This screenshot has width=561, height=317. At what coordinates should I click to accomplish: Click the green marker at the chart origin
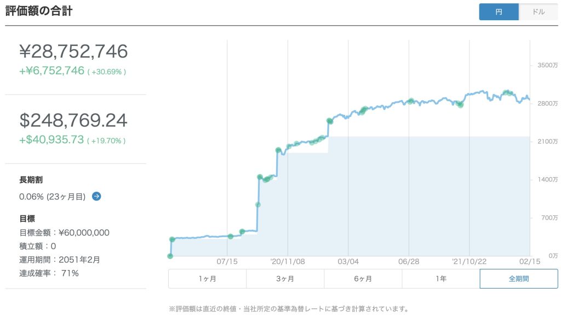[x=170, y=256]
